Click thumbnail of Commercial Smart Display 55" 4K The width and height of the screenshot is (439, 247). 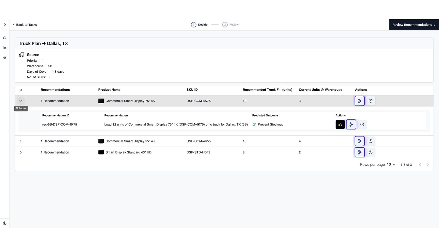(101, 141)
